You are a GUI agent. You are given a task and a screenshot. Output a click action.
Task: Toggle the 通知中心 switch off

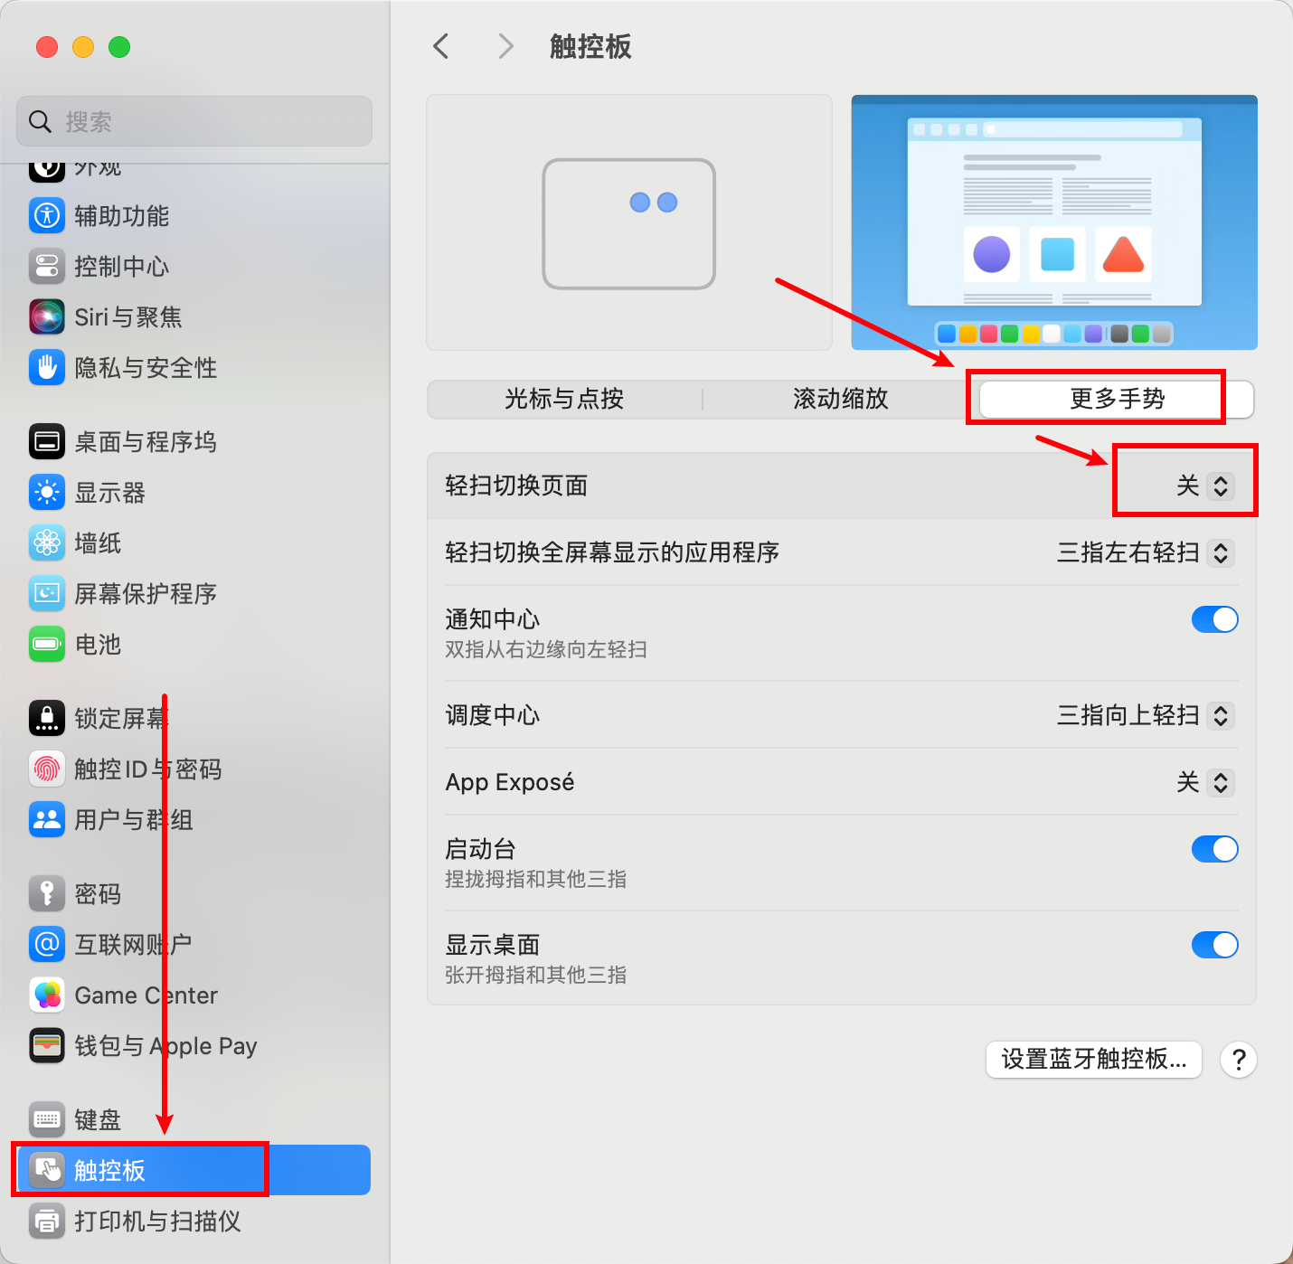coord(1214,619)
